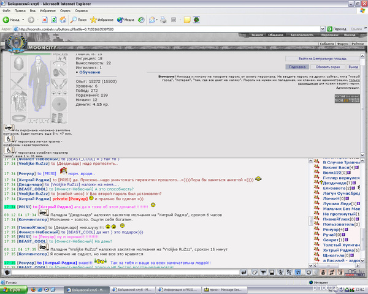Open the Персонаж game tab
The width and height of the screenshot is (368, 294).
pos(330,35)
